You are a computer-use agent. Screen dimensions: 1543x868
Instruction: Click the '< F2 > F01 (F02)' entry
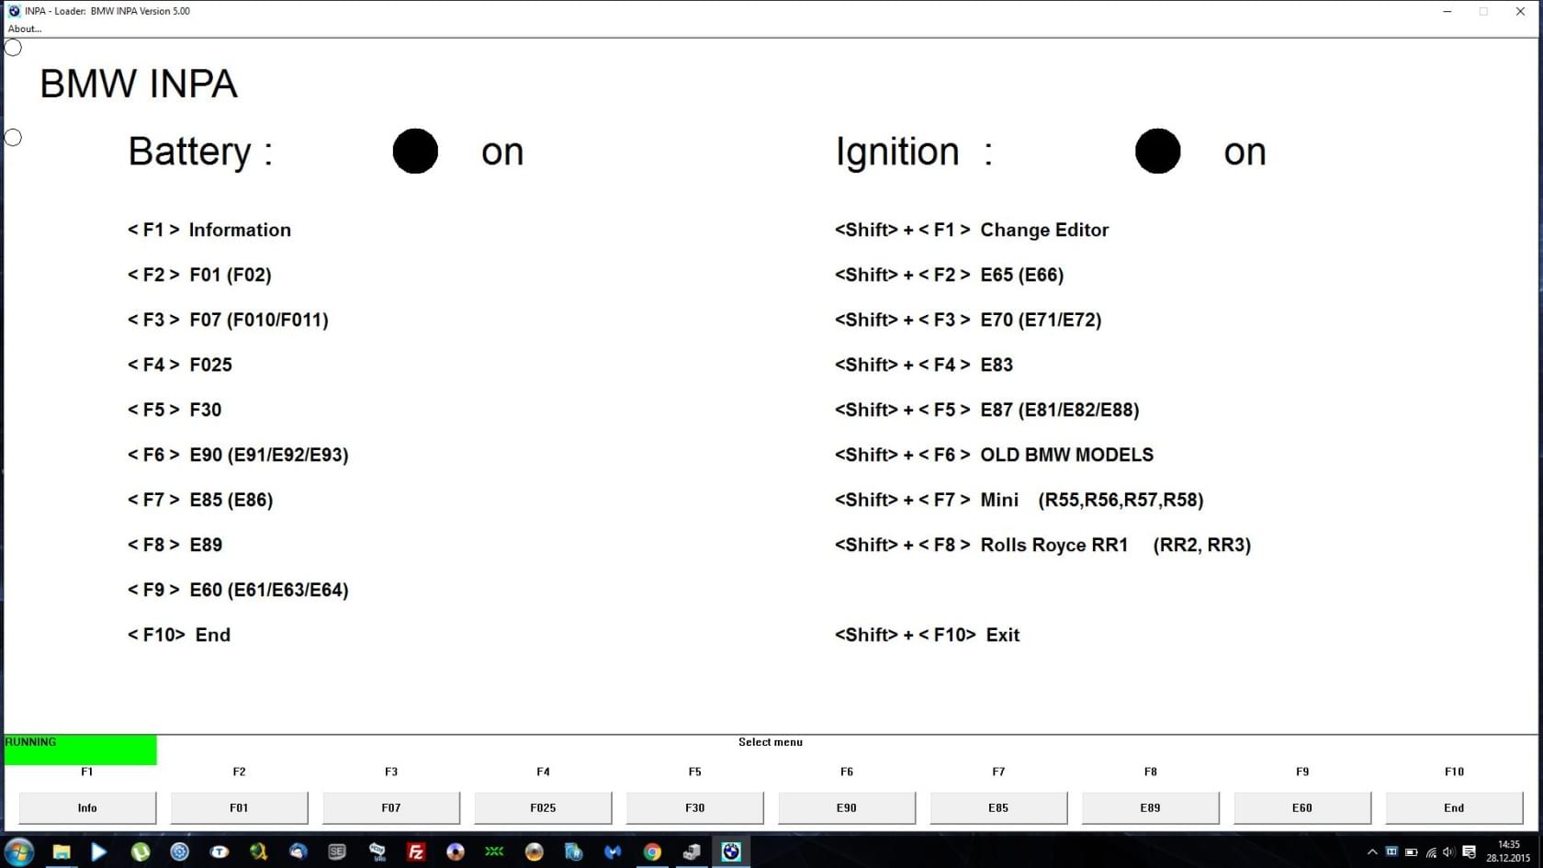pos(199,275)
